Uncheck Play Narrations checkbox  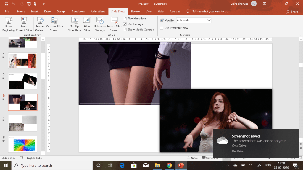tap(125, 19)
